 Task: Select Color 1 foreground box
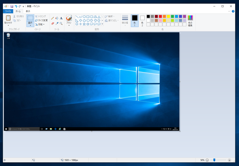coord(135,21)
